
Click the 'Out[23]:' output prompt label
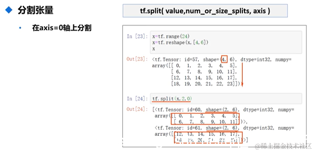(x=137, y=59)
